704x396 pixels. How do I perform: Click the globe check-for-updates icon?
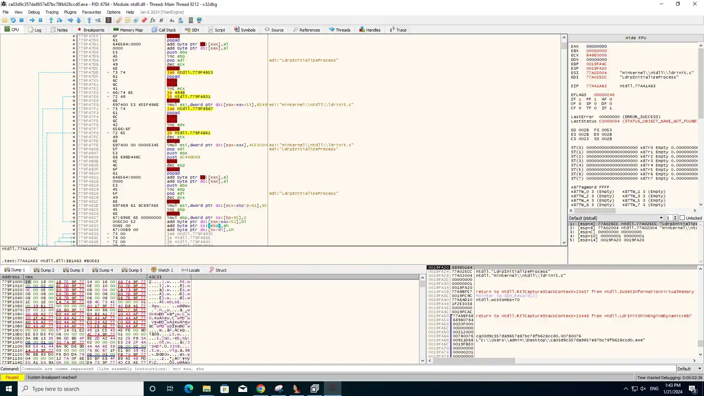[x=199, y=20]
